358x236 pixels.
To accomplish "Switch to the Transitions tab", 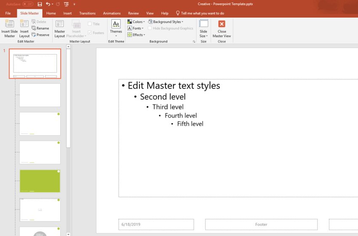I will tap(88, 13).
